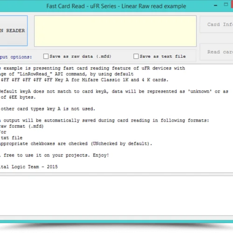Click the 'free to use it on your projects' line
This screenshot has height=233, width=233.
coord(55,155)
